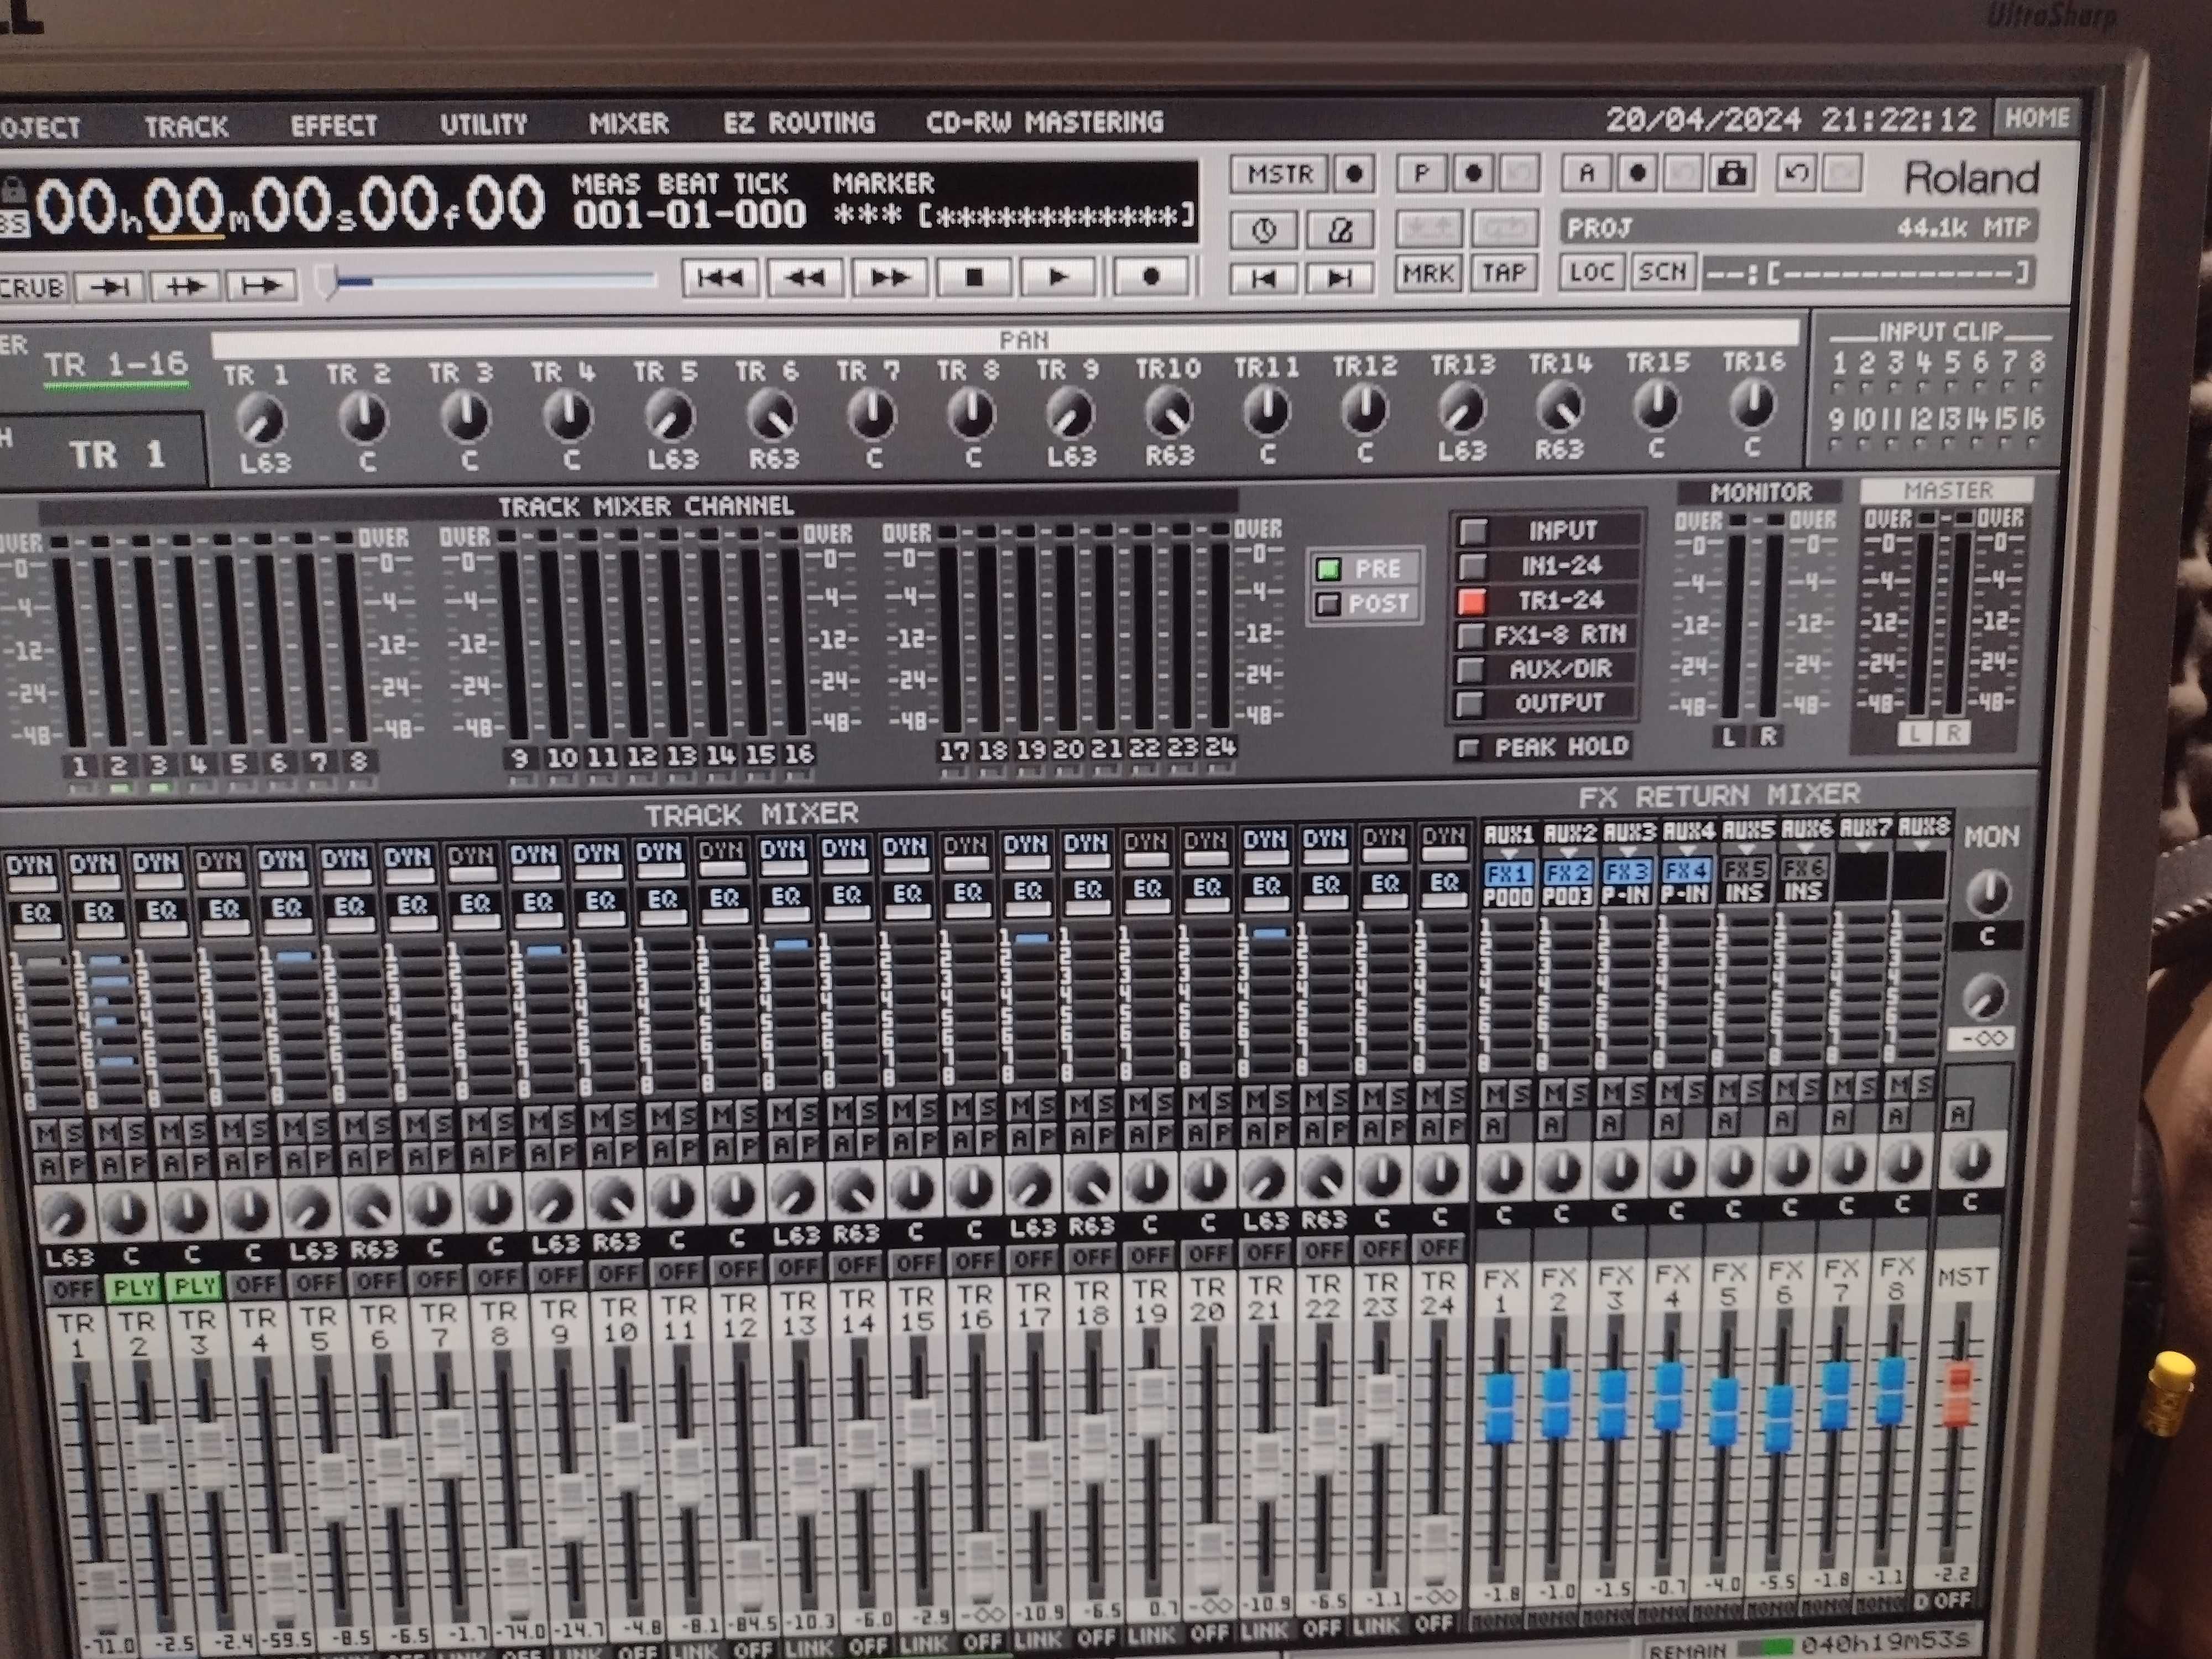The width and height of the screenshot is (2212, 1659).
Task: Click the TR10 pan knob in PAN strip
Action: tap(1168, 411)
